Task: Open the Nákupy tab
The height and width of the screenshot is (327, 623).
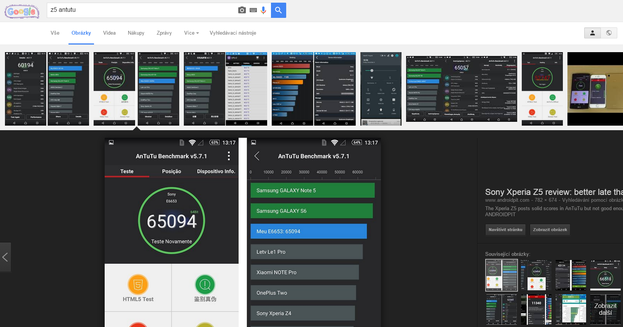Action: [136, 33]
